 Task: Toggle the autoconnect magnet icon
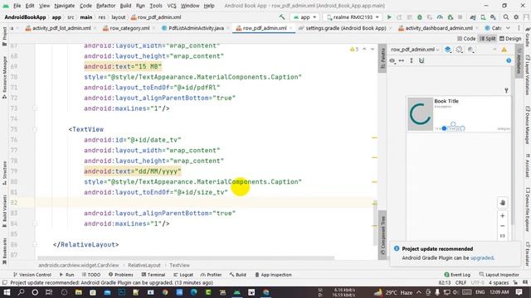point(421,60)
